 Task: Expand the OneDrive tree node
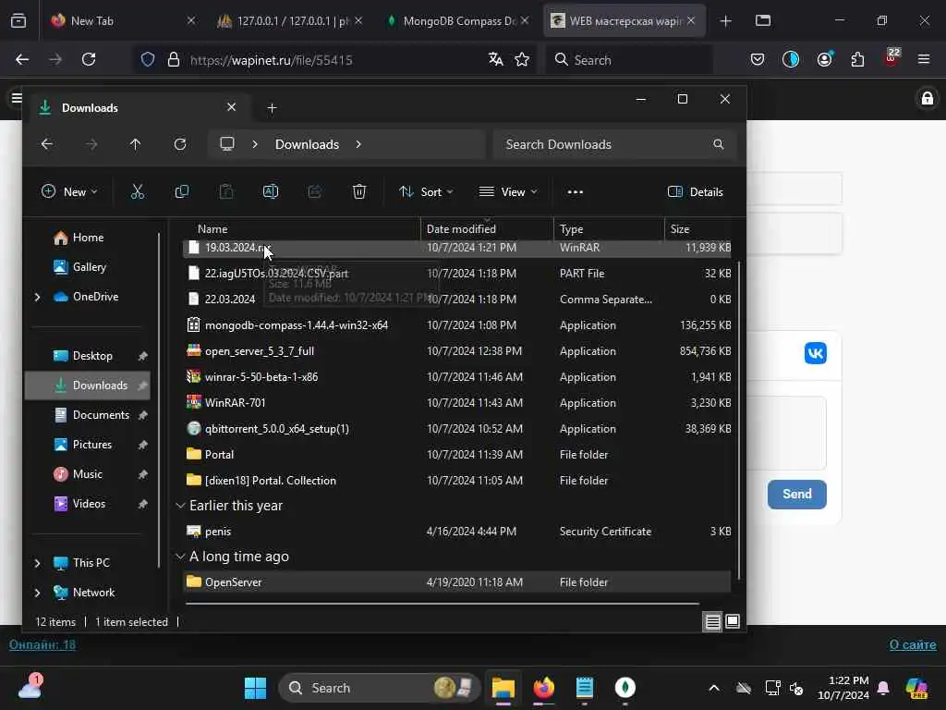click(37, 297)
